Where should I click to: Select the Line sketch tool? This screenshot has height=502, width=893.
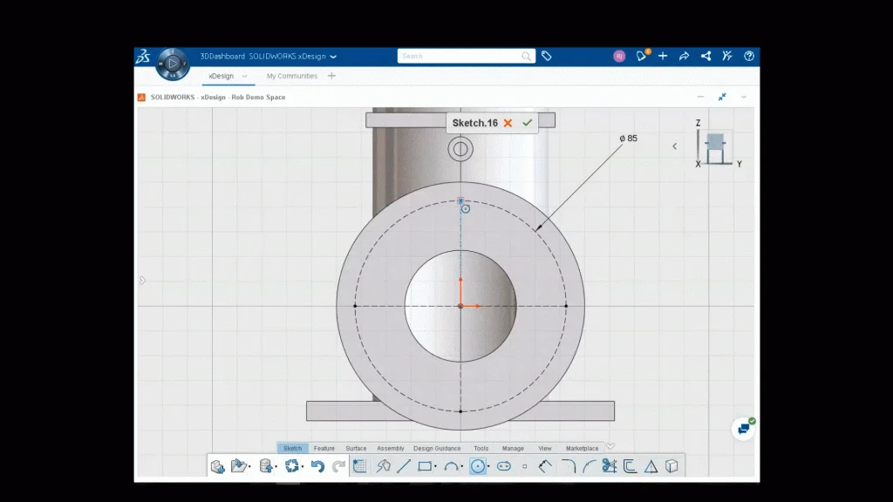(404, 466)
